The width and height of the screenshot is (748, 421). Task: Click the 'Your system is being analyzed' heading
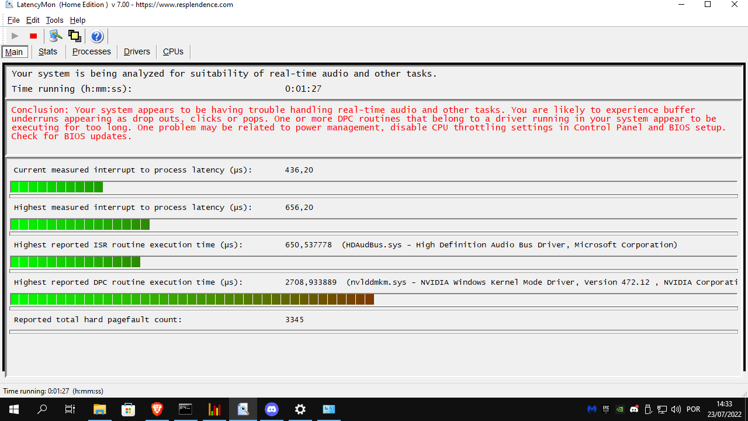coord(224,74)
